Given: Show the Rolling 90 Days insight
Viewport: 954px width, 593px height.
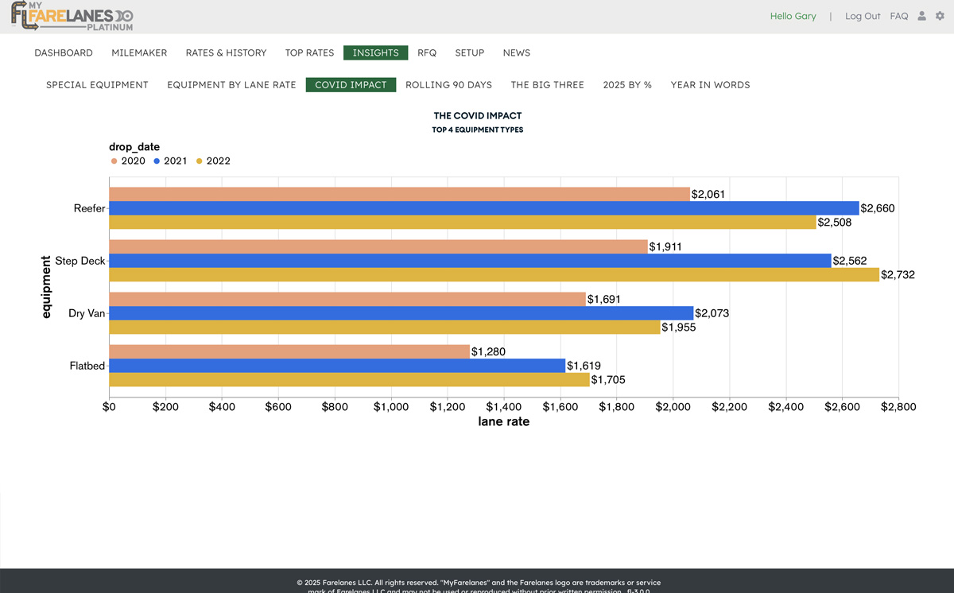Looking at the screenshot, I should [x=448, y=85].
